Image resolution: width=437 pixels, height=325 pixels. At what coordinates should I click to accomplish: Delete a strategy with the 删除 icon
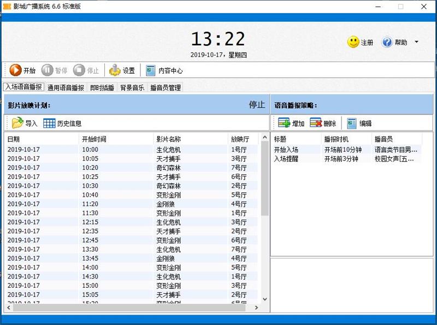[x=316, y=123]
